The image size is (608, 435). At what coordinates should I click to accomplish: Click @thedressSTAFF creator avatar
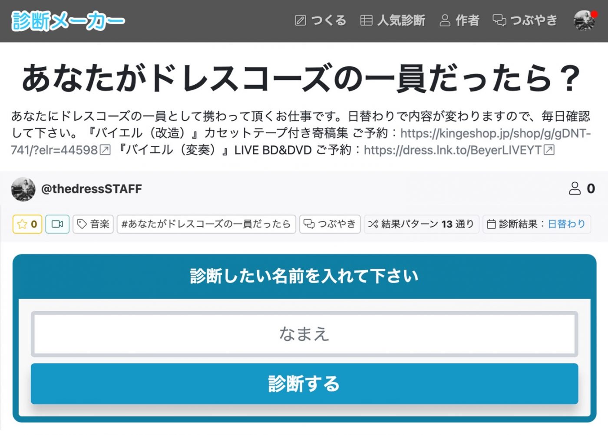pos(23,189)
